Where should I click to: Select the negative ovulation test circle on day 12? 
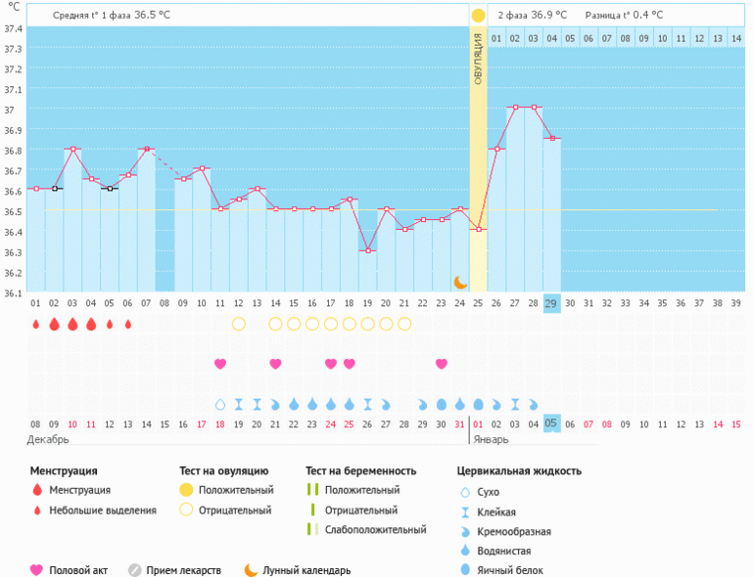coord(238,324)
